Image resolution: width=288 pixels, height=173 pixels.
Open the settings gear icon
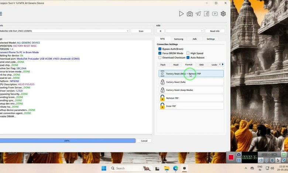(223, 14)
